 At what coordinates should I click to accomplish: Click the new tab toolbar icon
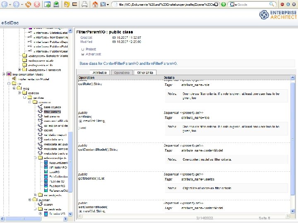pos(47,4)
